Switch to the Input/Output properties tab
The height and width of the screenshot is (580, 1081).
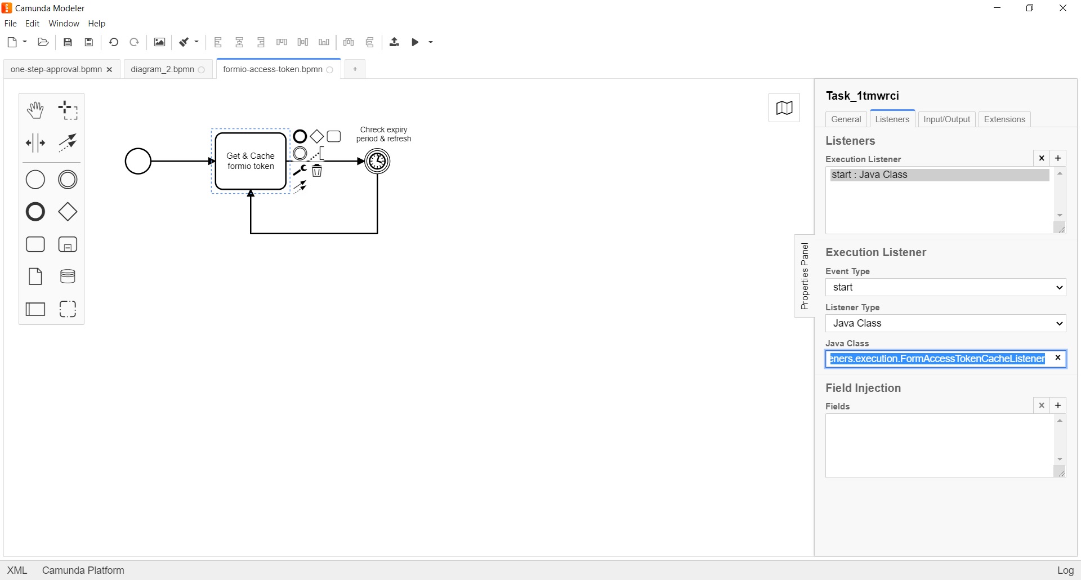click(x=947, y=119)
